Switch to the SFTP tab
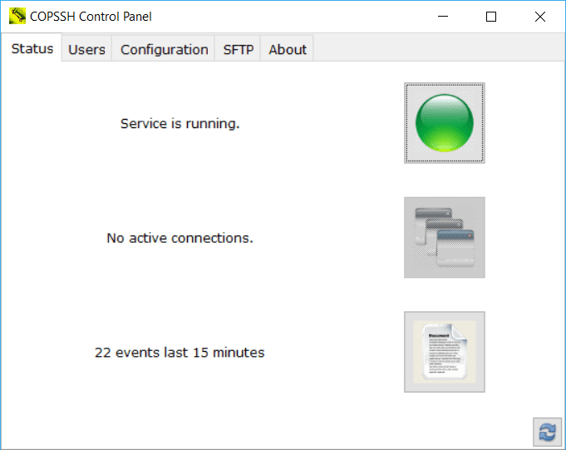Viewport: 566px width, 450px height. pos(239,49)
